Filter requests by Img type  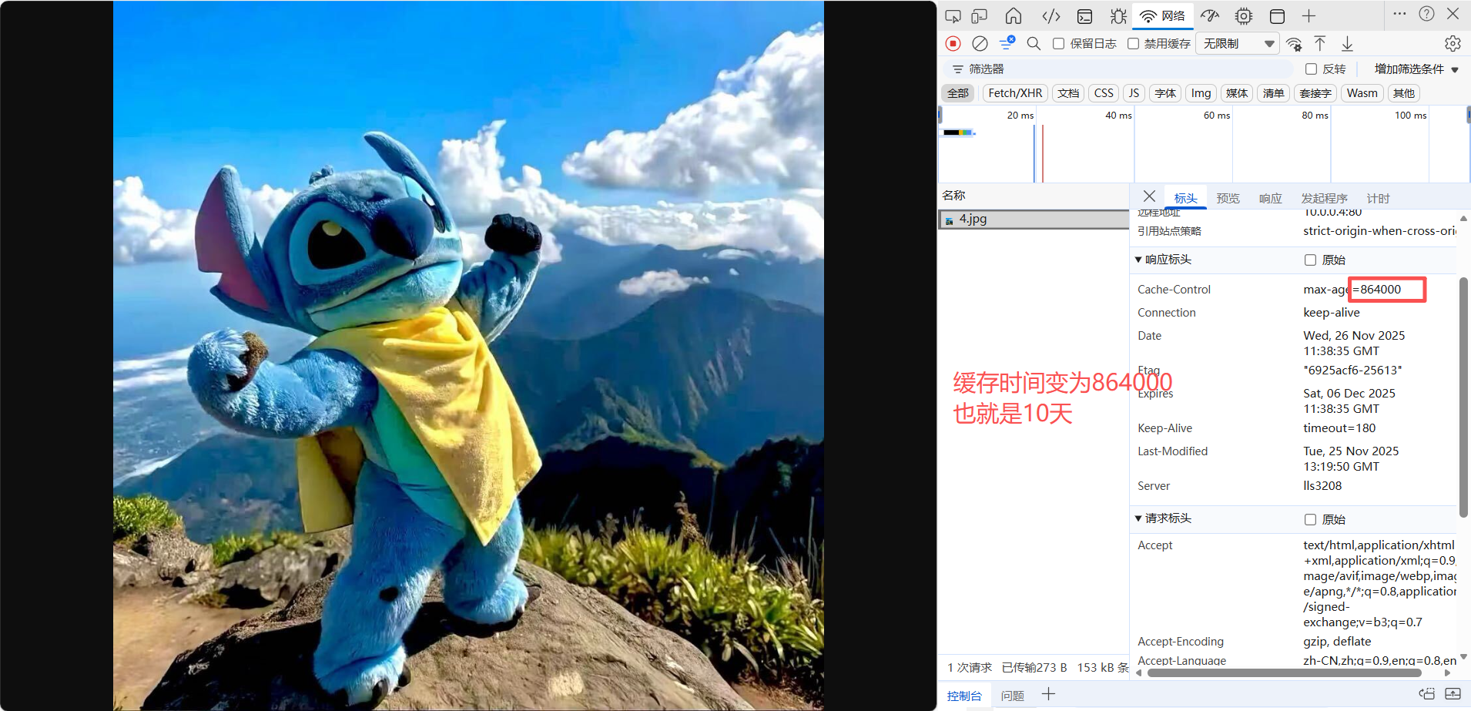pos(1201,92)
